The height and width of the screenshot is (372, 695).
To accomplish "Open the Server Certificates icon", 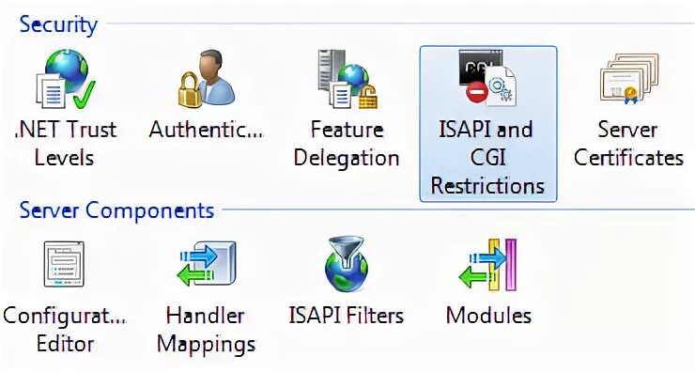I will tap(629, 79).
